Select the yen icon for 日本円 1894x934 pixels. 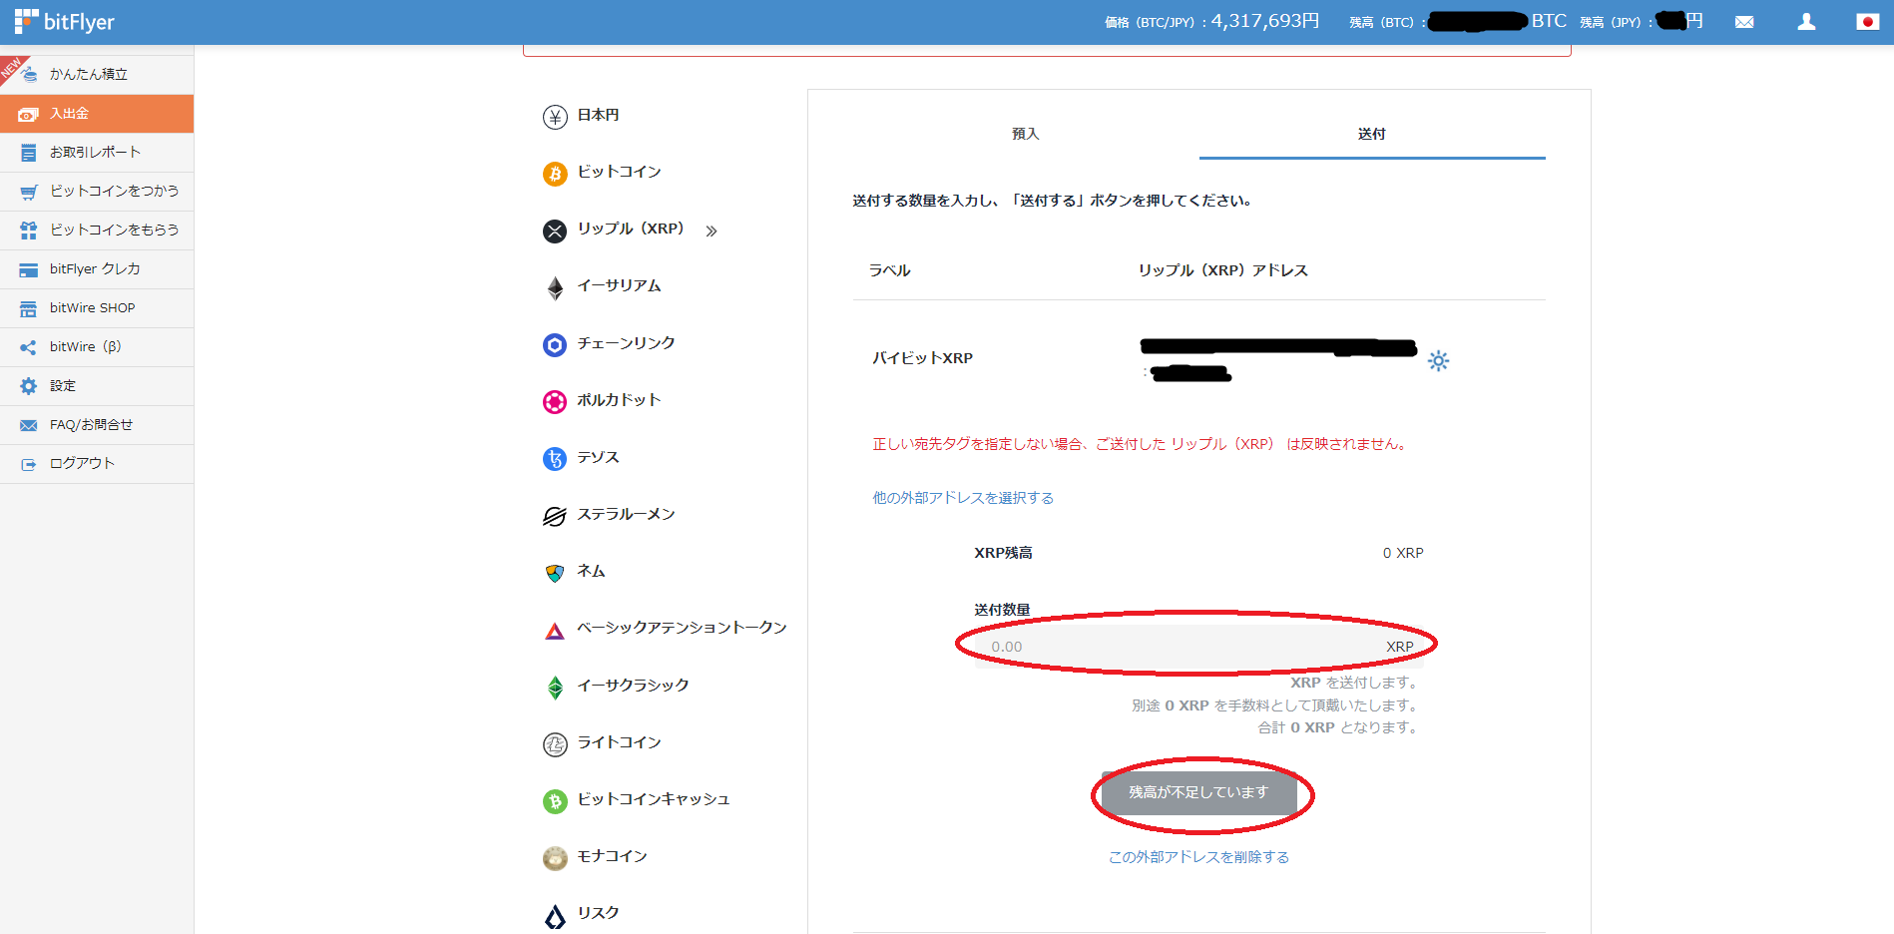pos(555,117)
